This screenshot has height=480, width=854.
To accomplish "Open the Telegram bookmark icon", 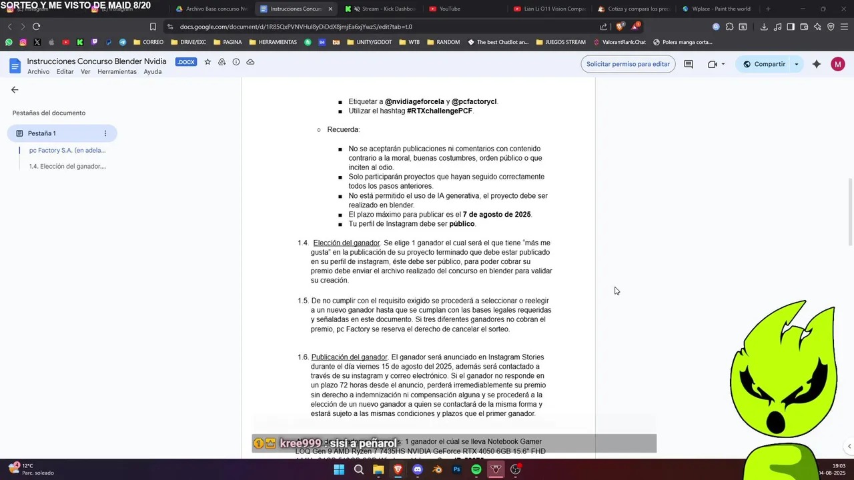I will 123,42.
